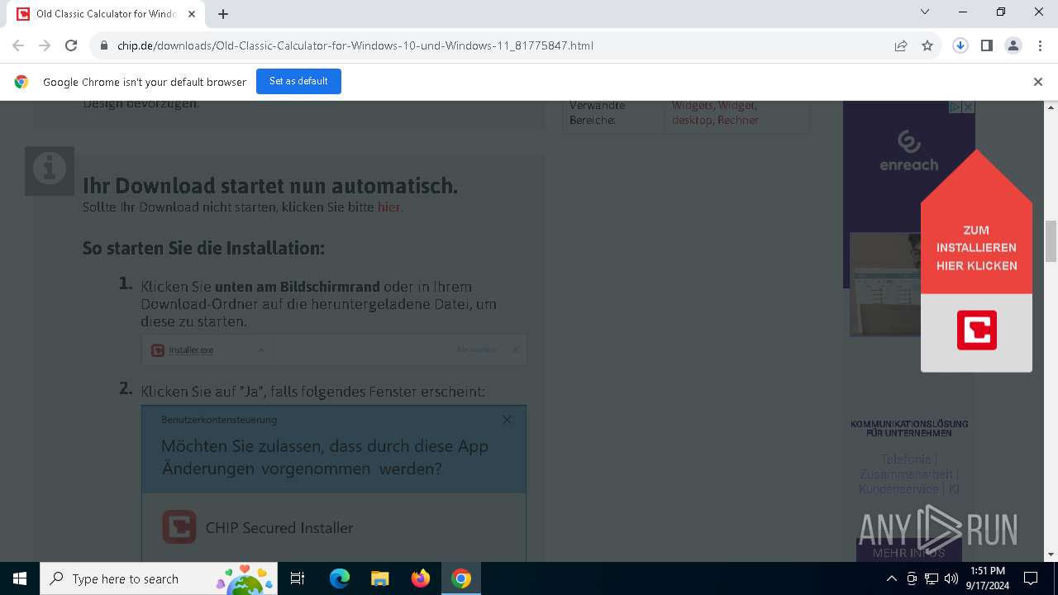Image resolution: width=1058 pixels, height=595 pixels.
Task: Bookmark this tab with the star icon
Action: 927,45
